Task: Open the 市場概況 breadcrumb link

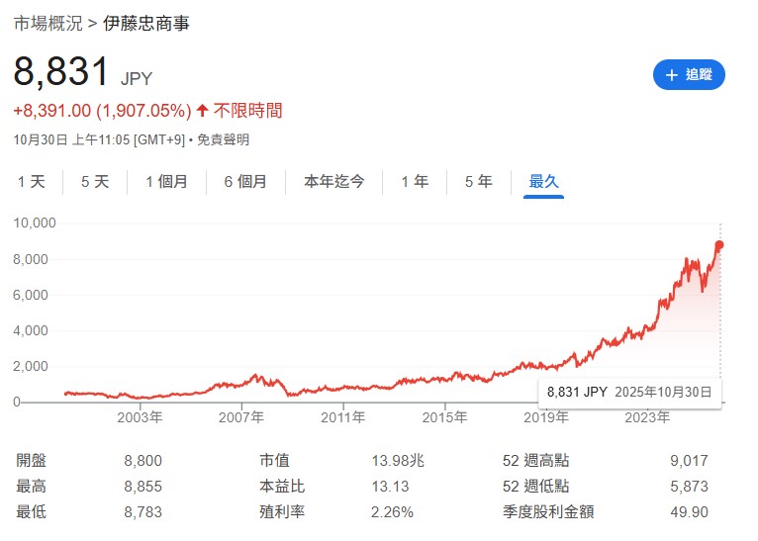Action: 47,23
